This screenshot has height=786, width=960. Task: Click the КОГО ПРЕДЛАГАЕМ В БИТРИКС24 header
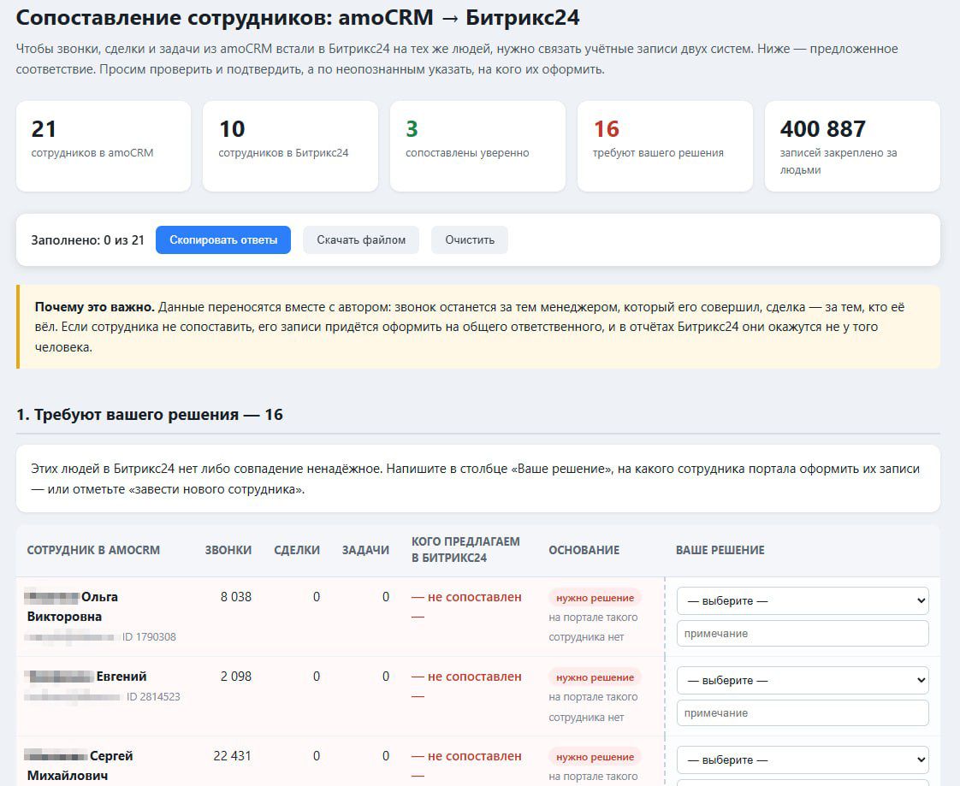465,550
